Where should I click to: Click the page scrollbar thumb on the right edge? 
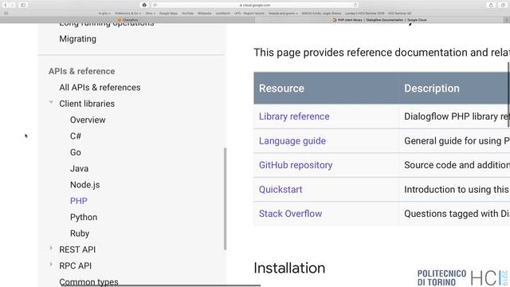tap(508, 94)
